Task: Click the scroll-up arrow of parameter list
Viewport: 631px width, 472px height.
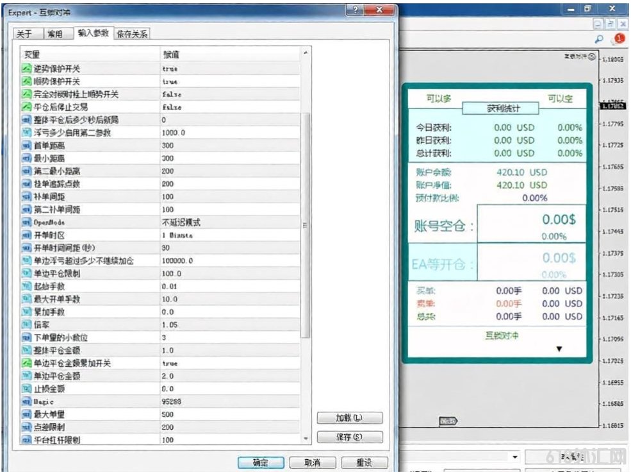Action: pos(306,53)
